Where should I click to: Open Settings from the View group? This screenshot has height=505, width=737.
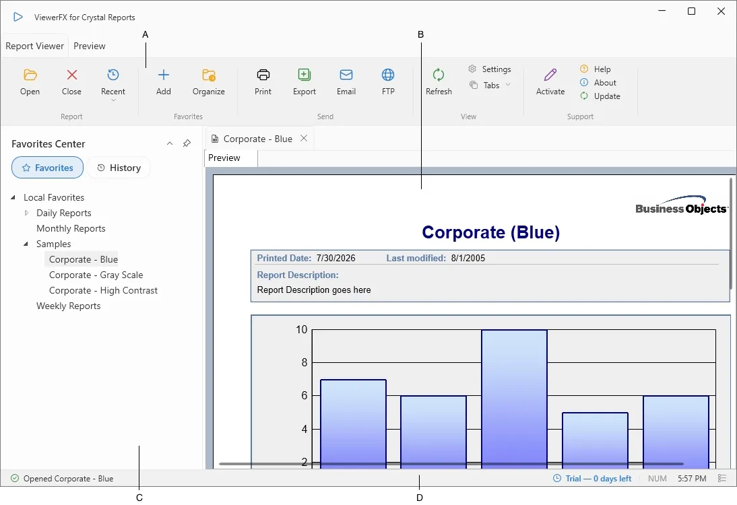pyautogui.click(x=490, y=69)
